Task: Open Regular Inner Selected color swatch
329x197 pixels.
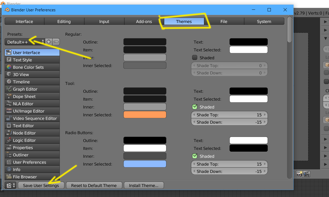Action: click(145, 65)
